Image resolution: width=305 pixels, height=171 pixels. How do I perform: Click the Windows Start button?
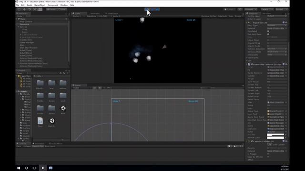[x=19, y=168]
